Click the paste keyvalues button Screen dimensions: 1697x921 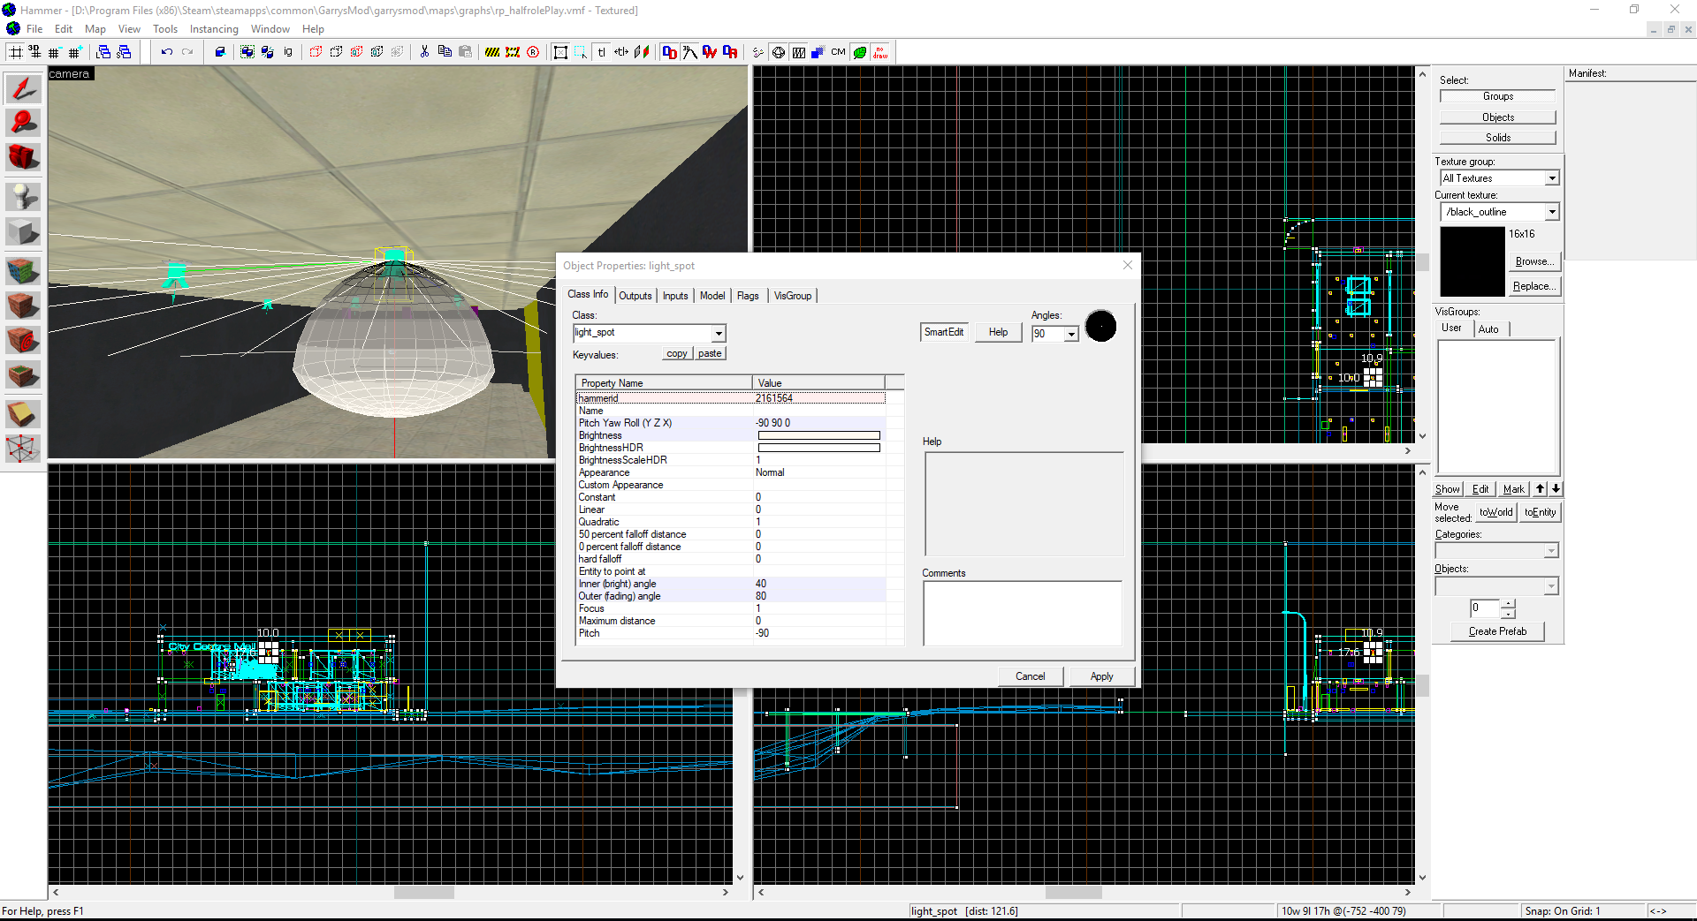710,353
